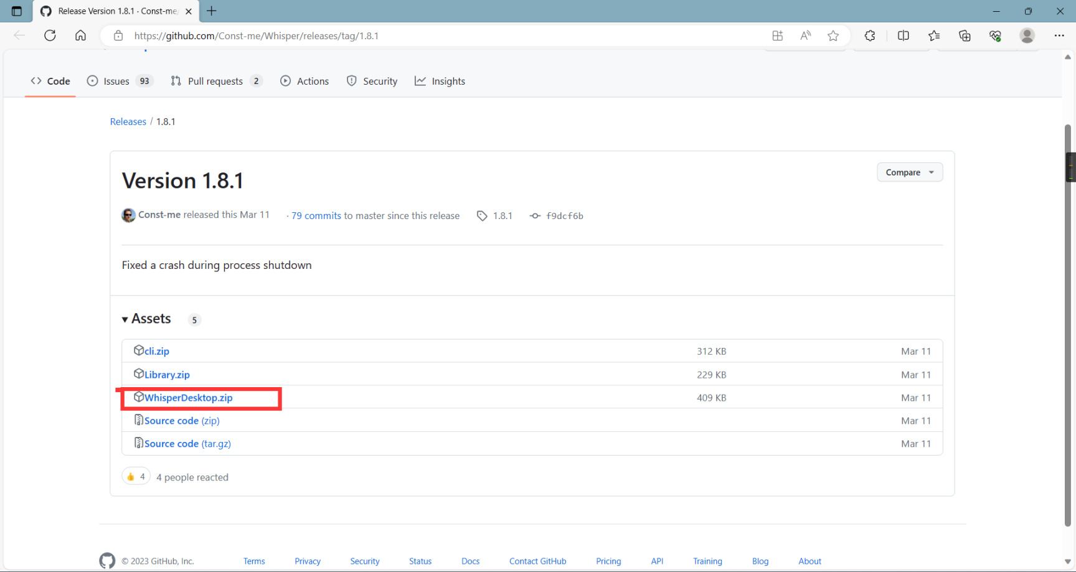
Task: Download Source code (zip)
Action: click(182, 421)
